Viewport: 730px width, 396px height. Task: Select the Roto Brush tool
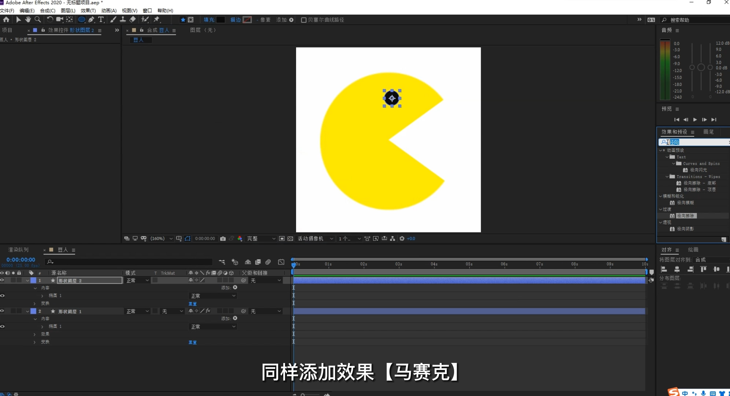(145, 19)
